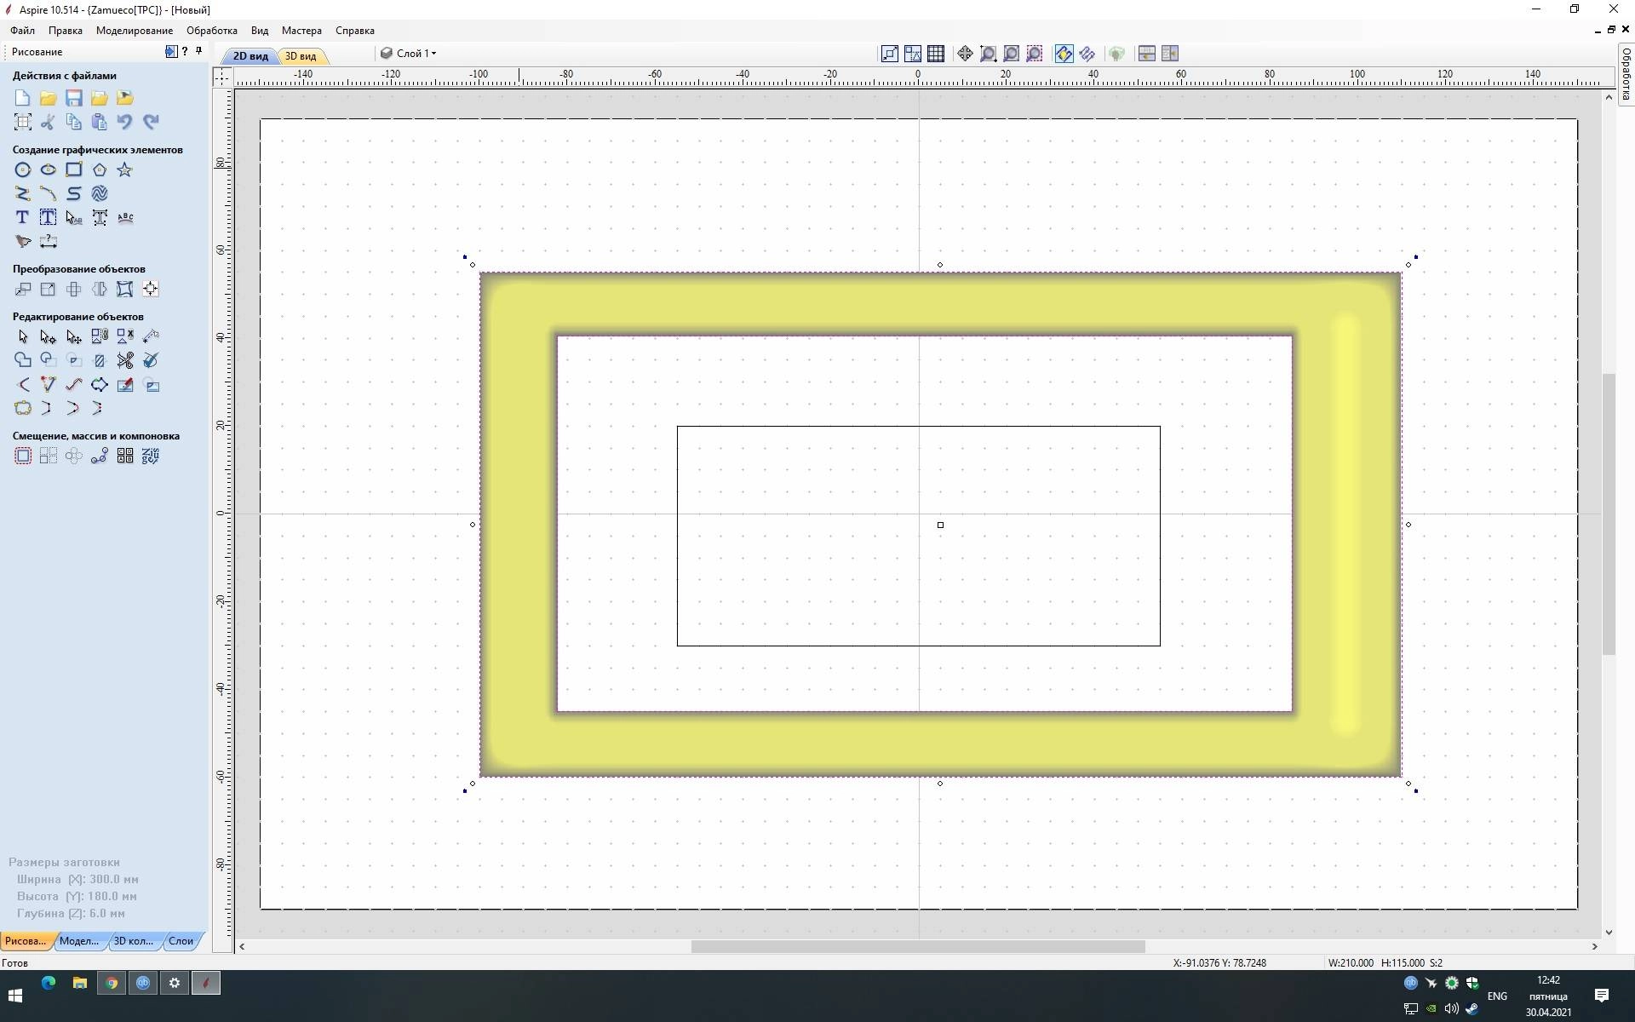Expand the Обработка side panel
The image size is (1635, 1022).
pos(1626,73)
